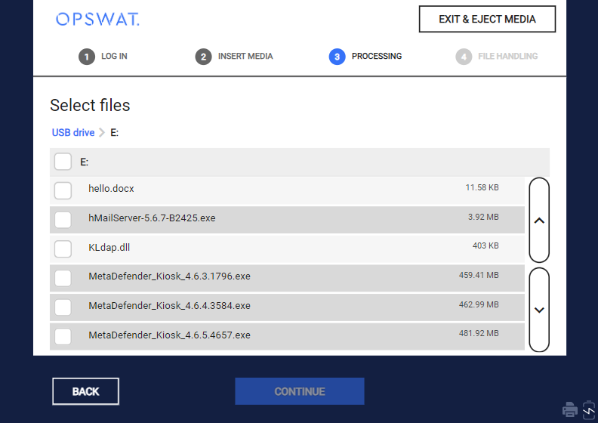This screenshot has width=598, height=423.
Task: Click the Select files heading
Action: point(90,105)
